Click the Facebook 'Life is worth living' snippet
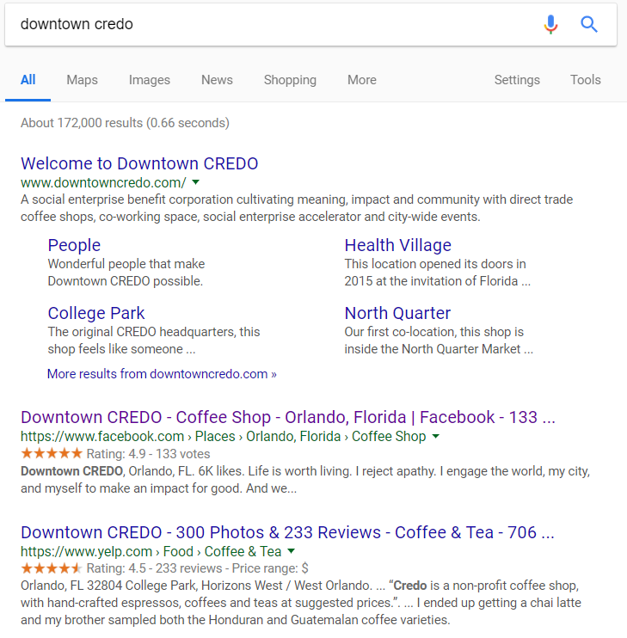Screen dimensions: 627x638 (305, 480)
